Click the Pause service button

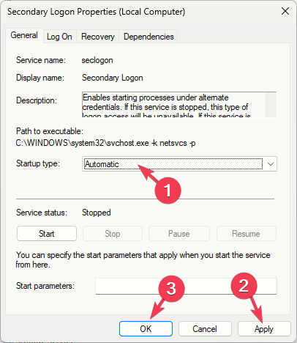179,234
